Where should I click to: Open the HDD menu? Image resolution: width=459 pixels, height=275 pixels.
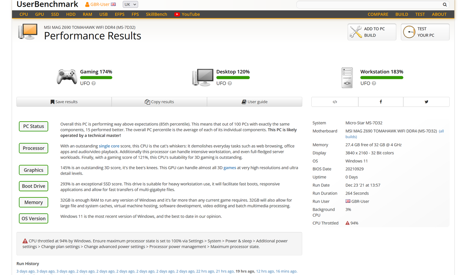coord(71,14)
